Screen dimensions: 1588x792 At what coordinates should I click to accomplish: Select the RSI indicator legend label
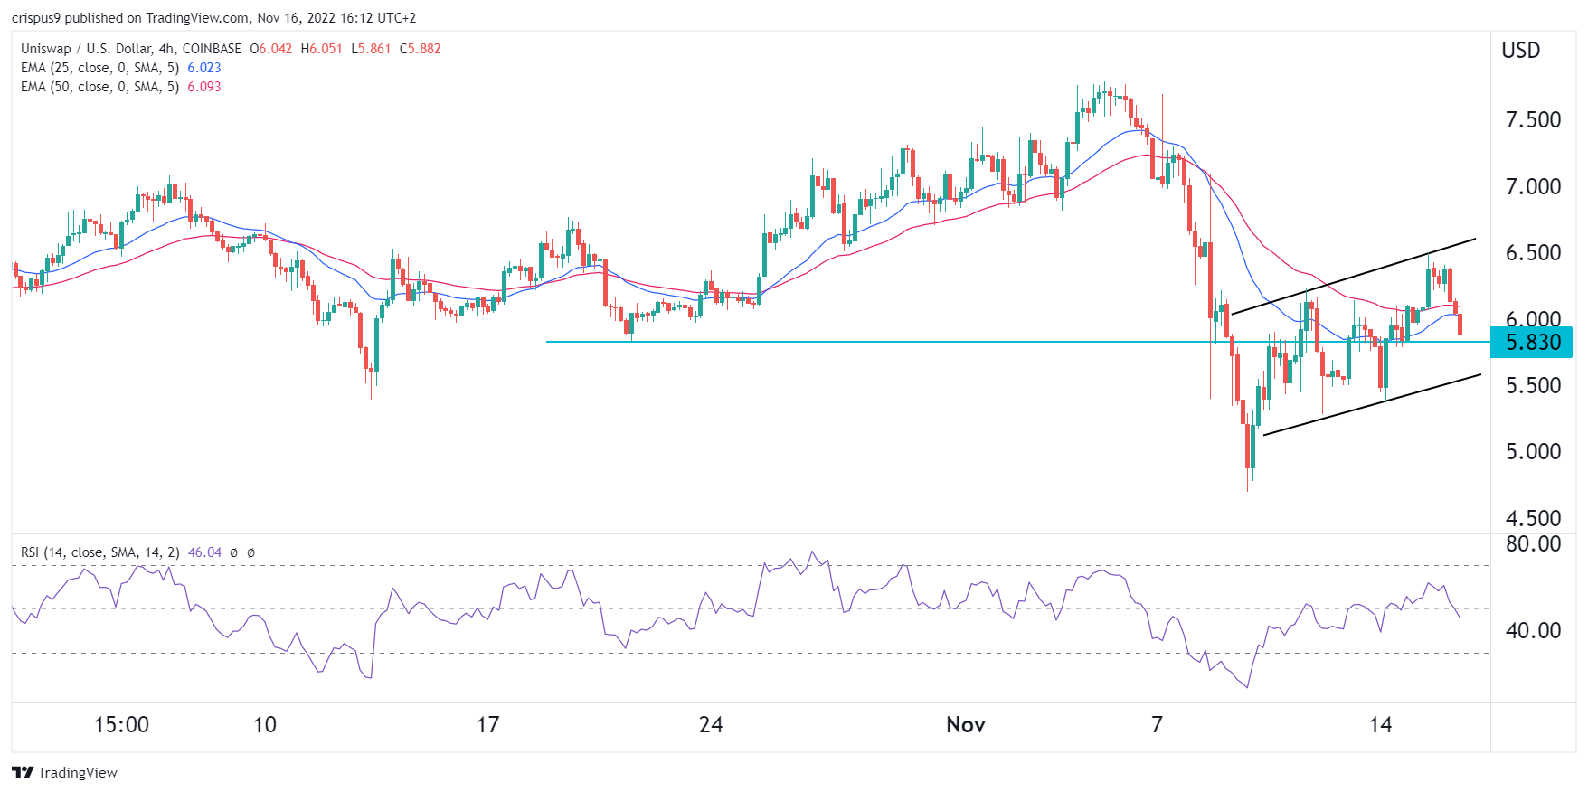[x=99, y=552]
